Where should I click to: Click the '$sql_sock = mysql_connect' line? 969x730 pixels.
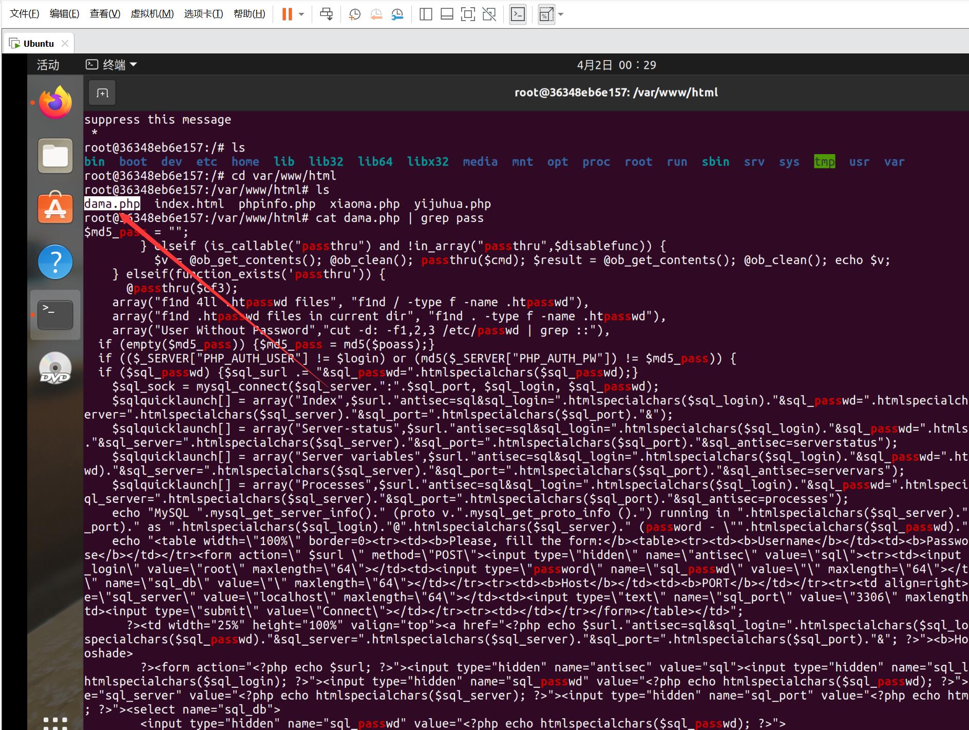(x=385, y=386)
